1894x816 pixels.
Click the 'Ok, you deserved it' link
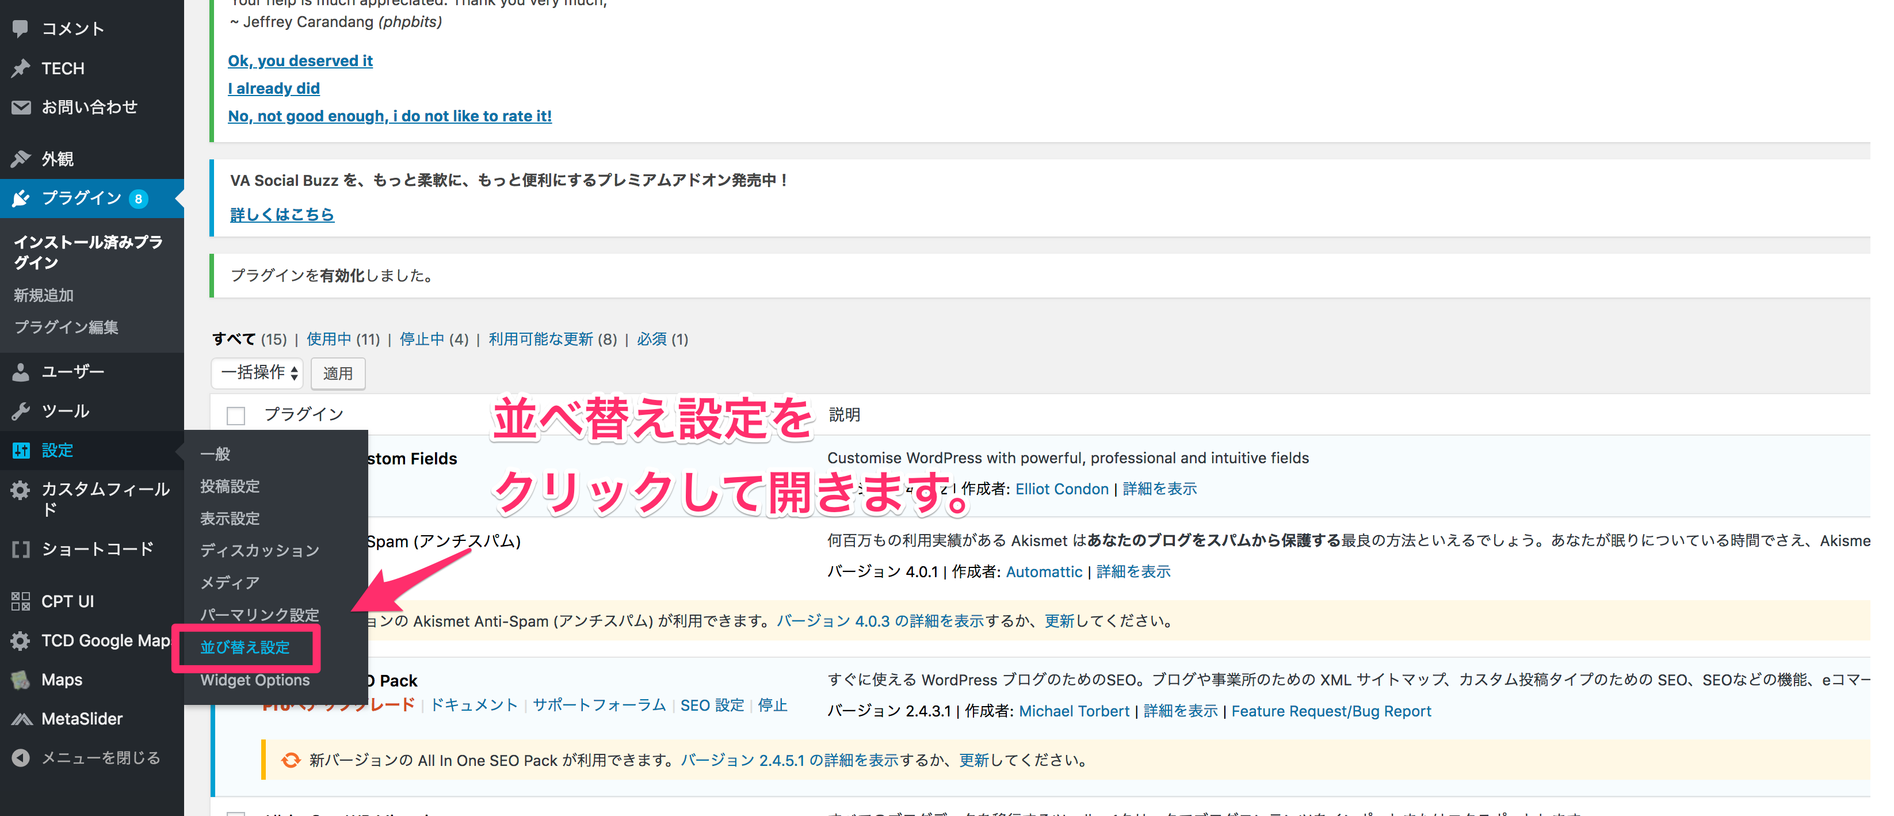(300, 61)
